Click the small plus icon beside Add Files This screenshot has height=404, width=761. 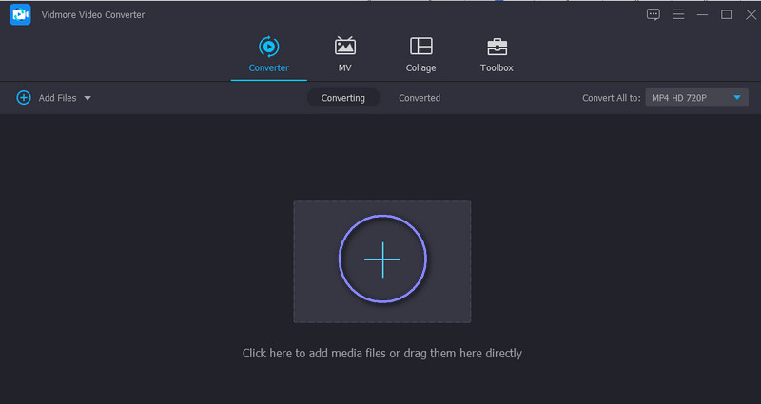click(24, 98)
